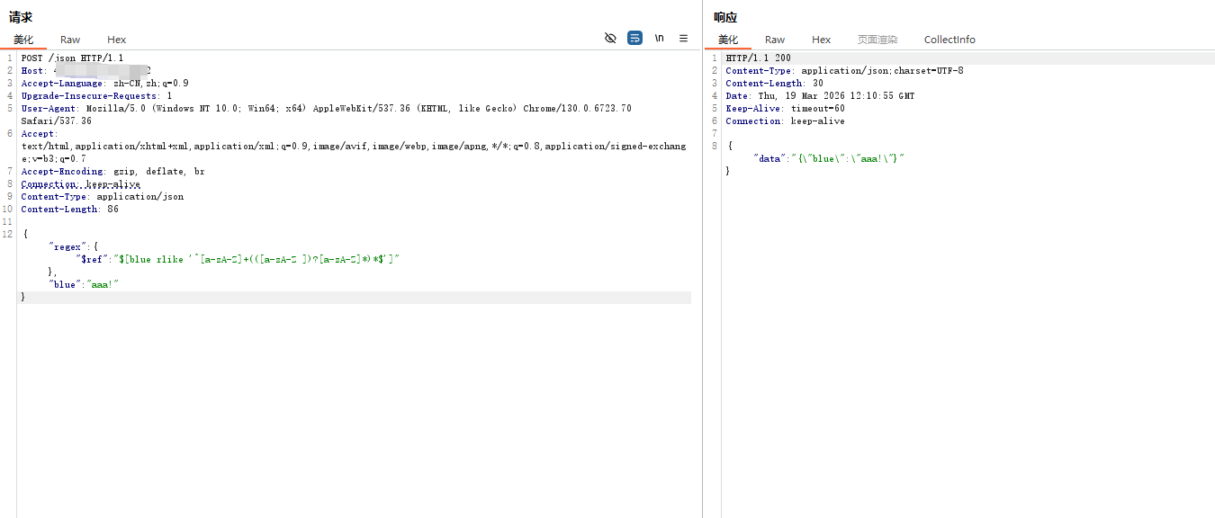
Task: Switch to request Raw tab
Action: 70,40
